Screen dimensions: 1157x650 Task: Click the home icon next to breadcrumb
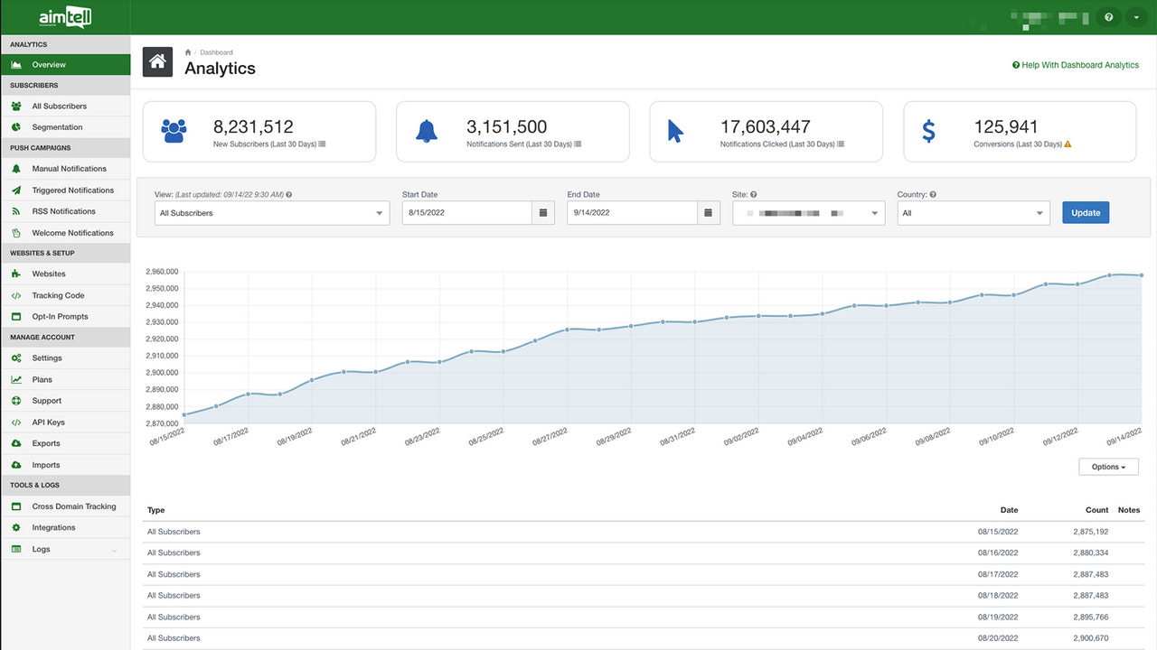coord(157,61)
